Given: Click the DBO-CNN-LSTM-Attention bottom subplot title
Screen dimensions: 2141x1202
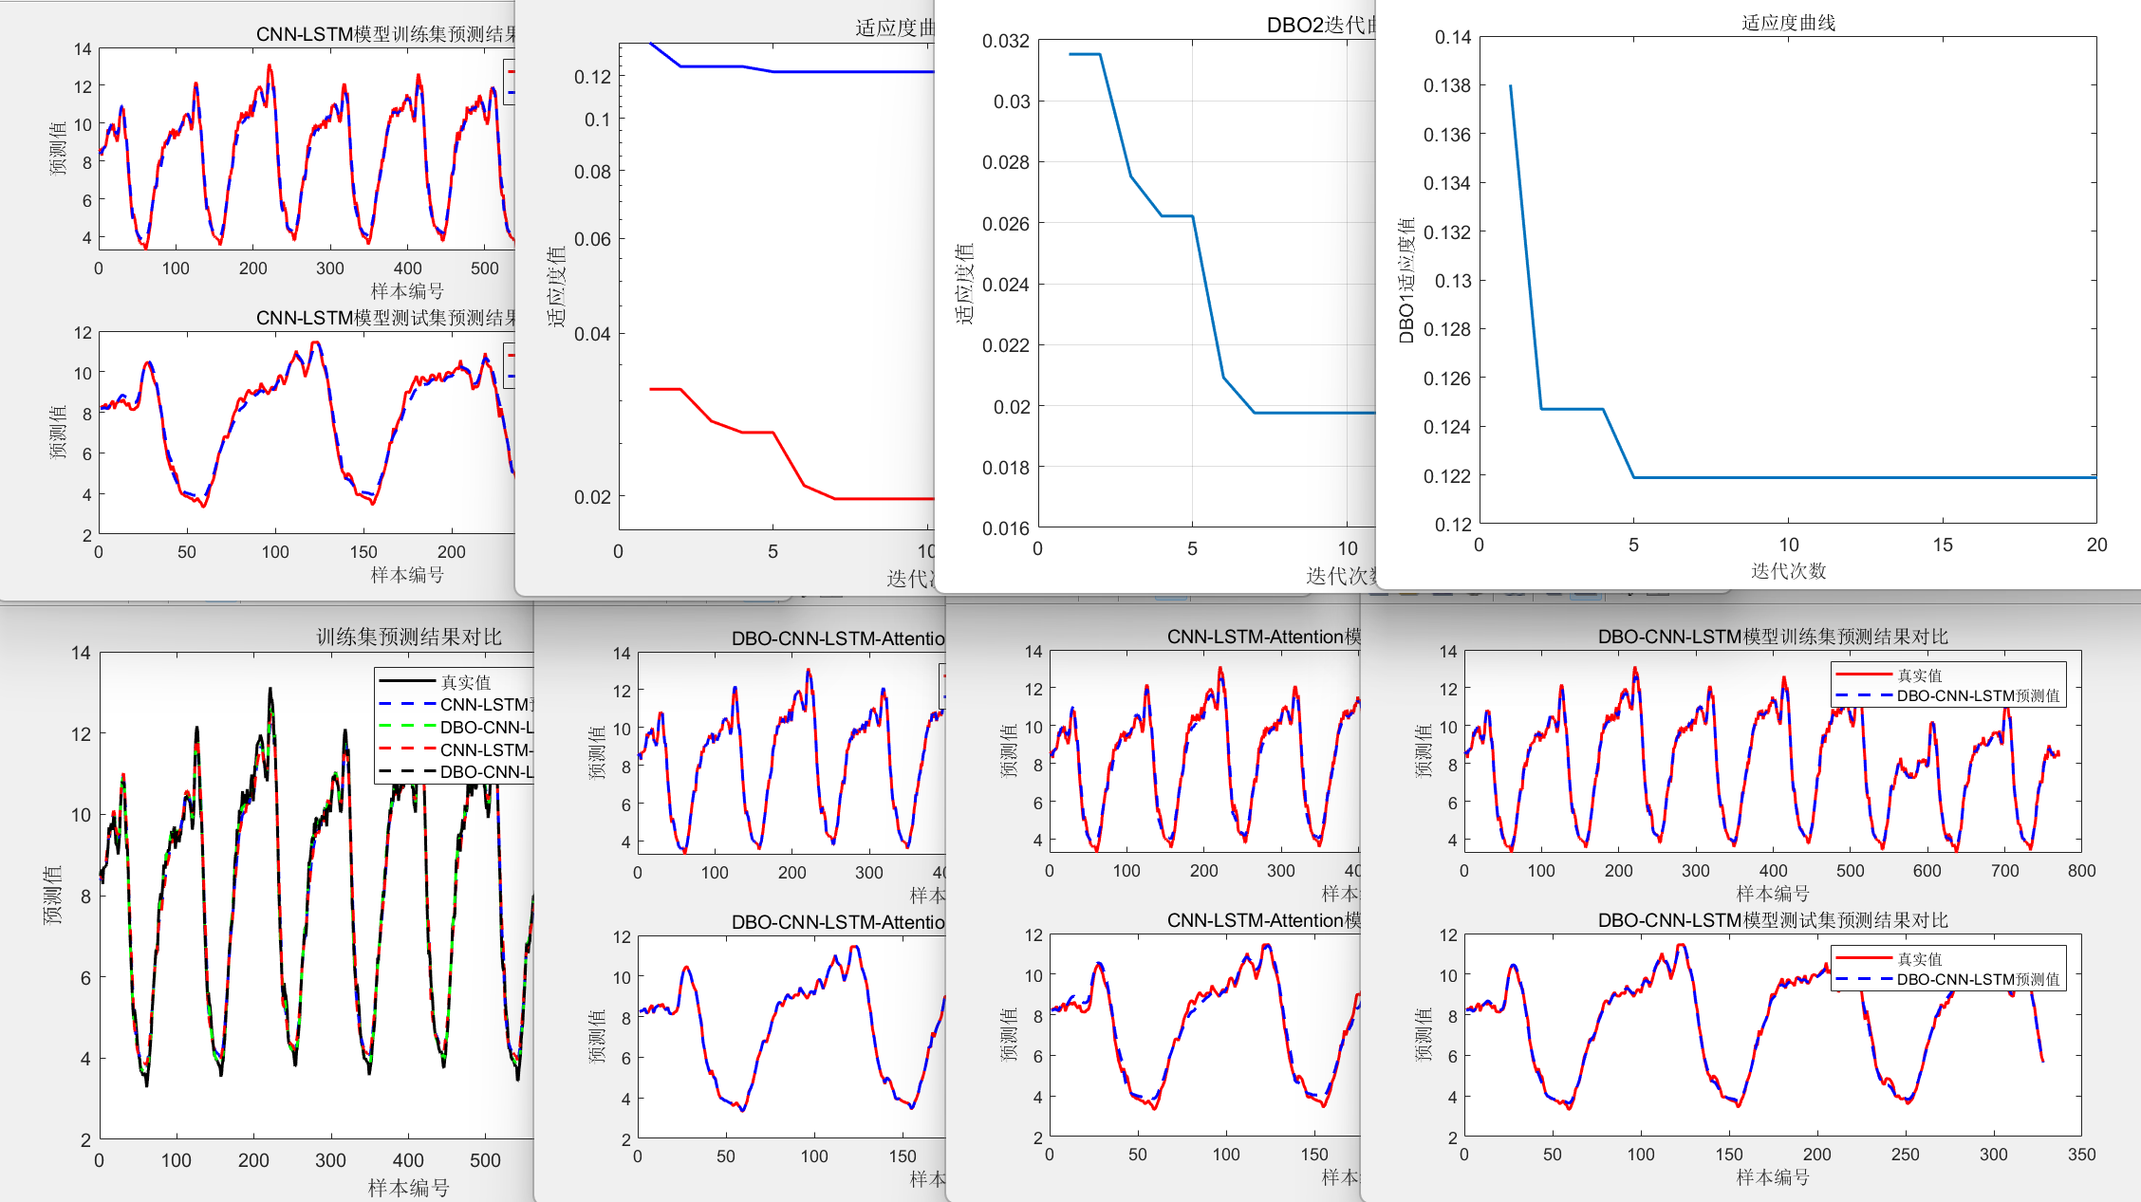Looking at the screenshot, I should [x=837, y=922].
